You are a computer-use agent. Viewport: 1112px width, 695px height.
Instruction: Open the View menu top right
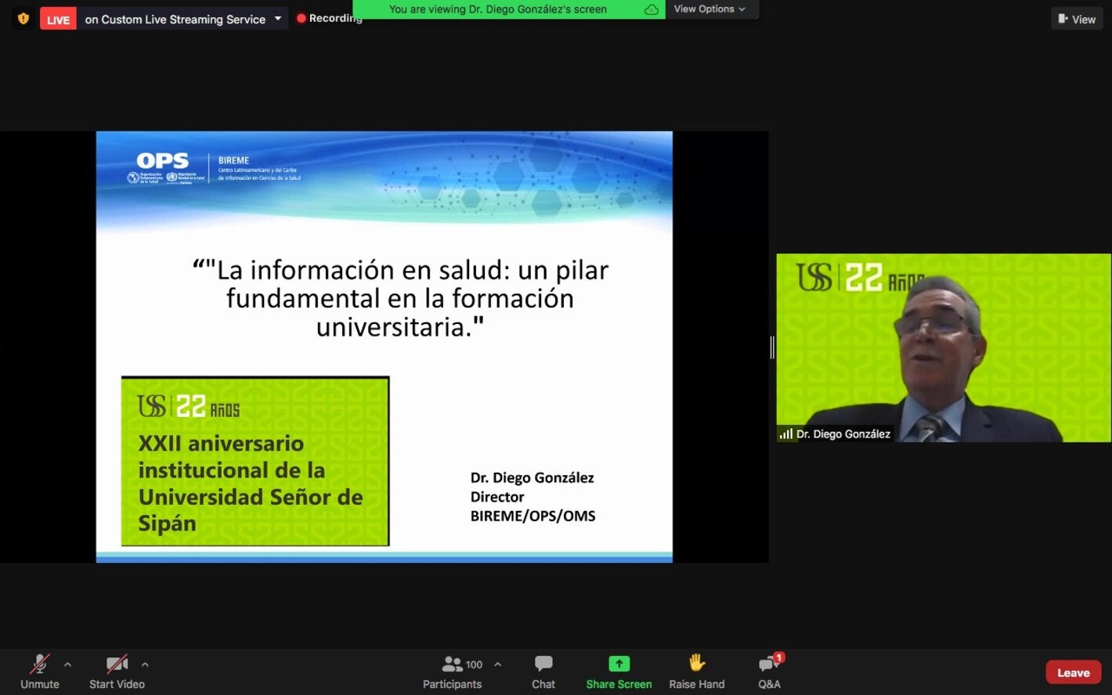coord(1076,18)
